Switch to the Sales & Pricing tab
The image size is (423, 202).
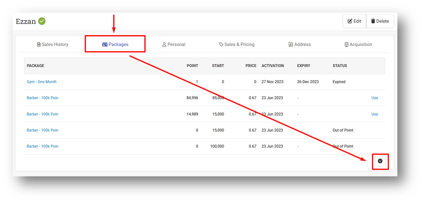[237, 45]
